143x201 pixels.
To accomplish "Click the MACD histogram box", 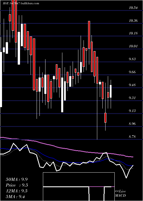I will pyautogui.click(x=79, y=187).
